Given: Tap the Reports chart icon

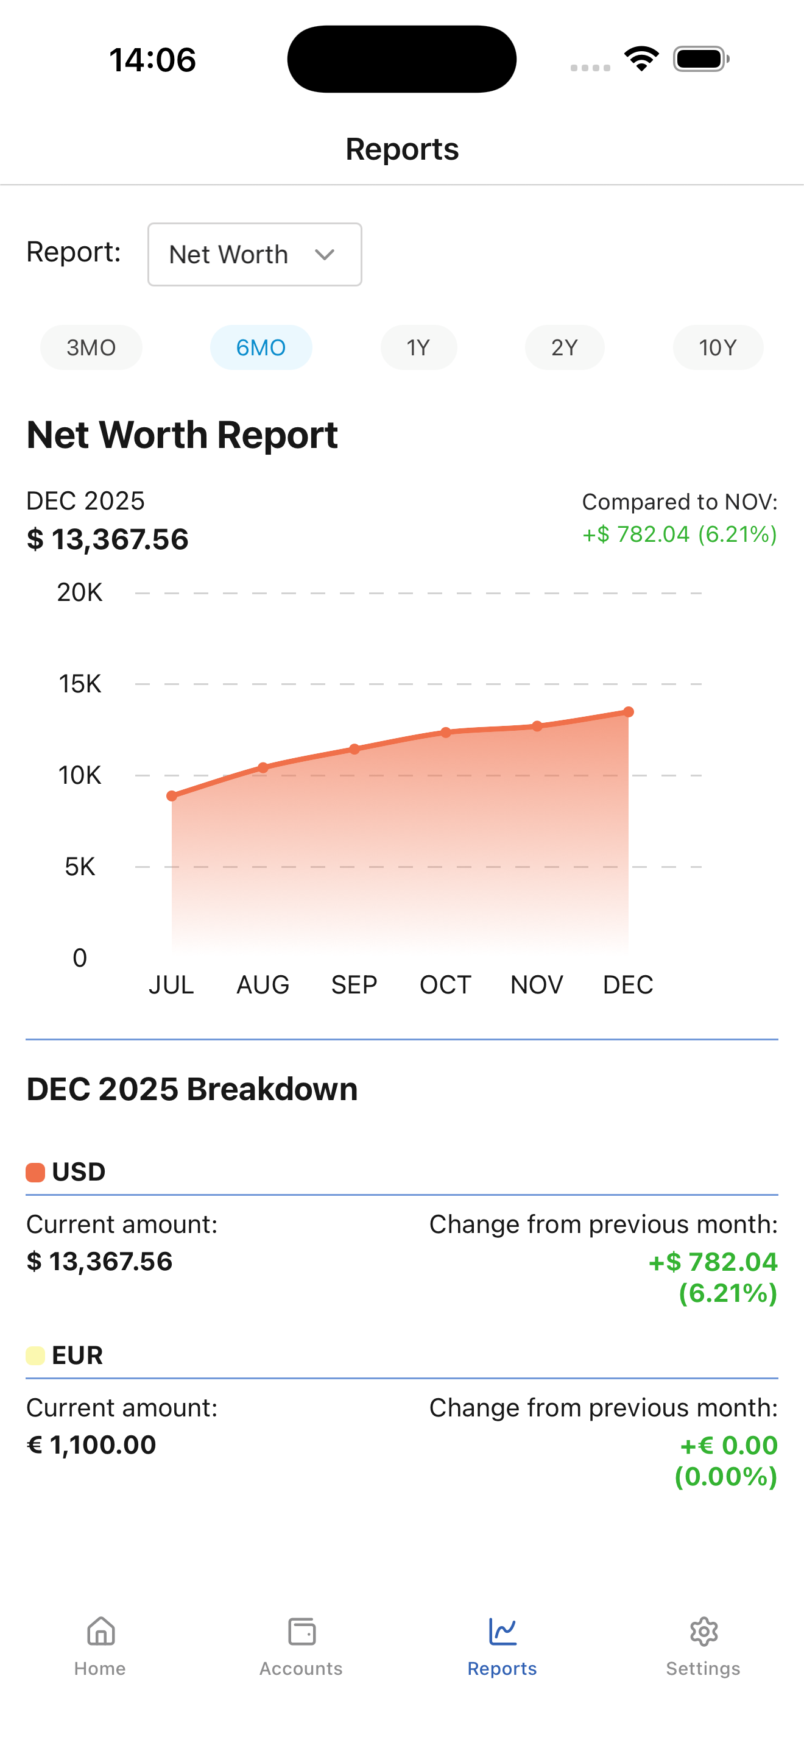Looking at the screenshot, I should point(503,1632).
